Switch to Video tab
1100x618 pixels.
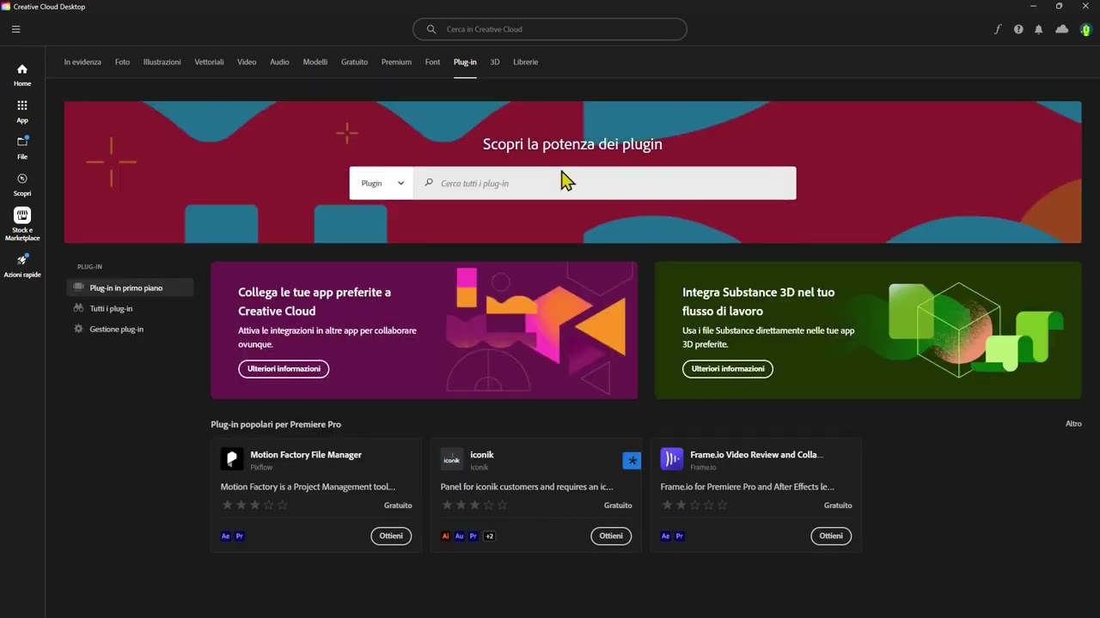point(247,62)
